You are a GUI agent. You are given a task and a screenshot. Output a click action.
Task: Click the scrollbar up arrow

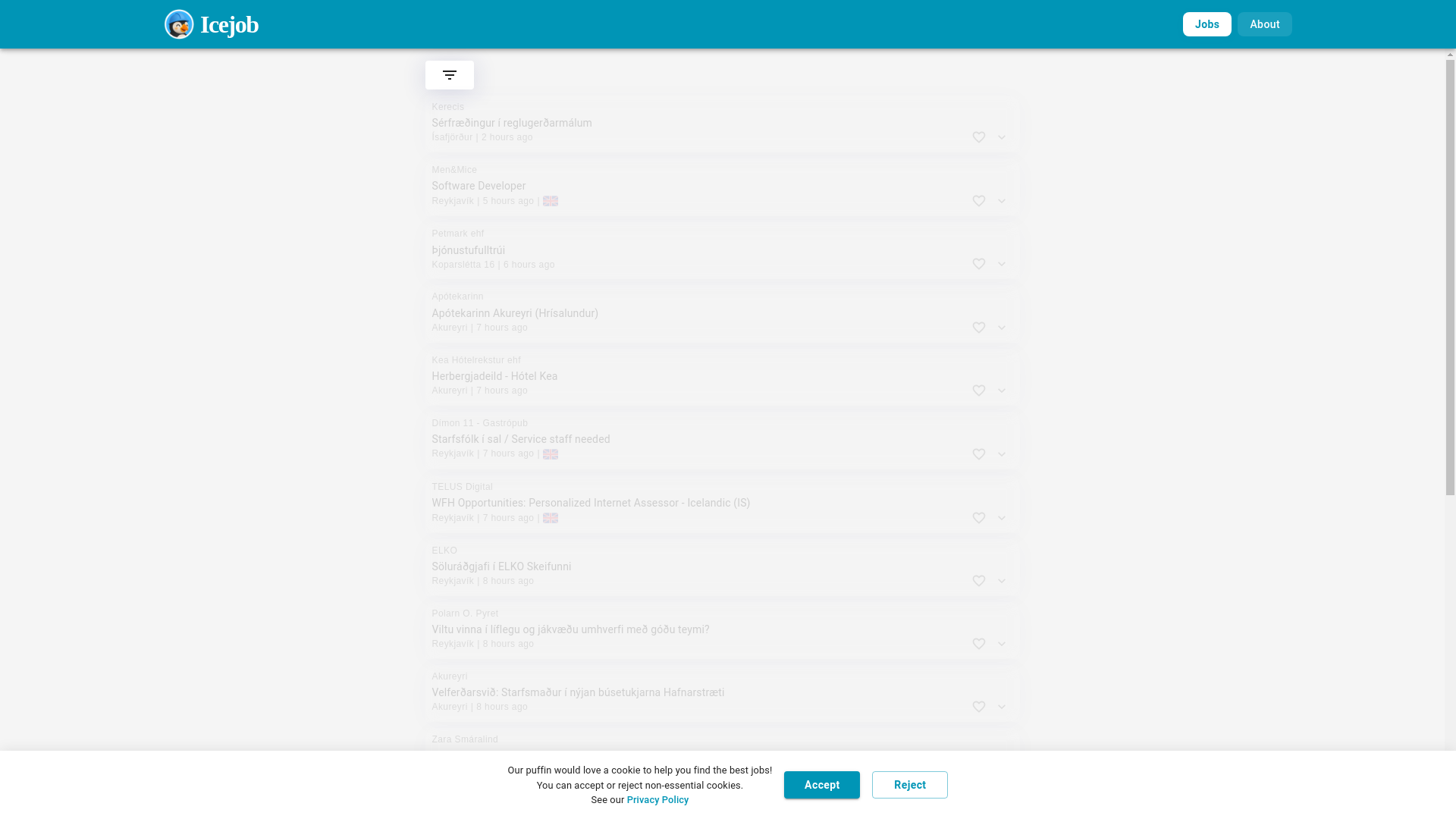pyautogui.click(x=1450, y=55)
